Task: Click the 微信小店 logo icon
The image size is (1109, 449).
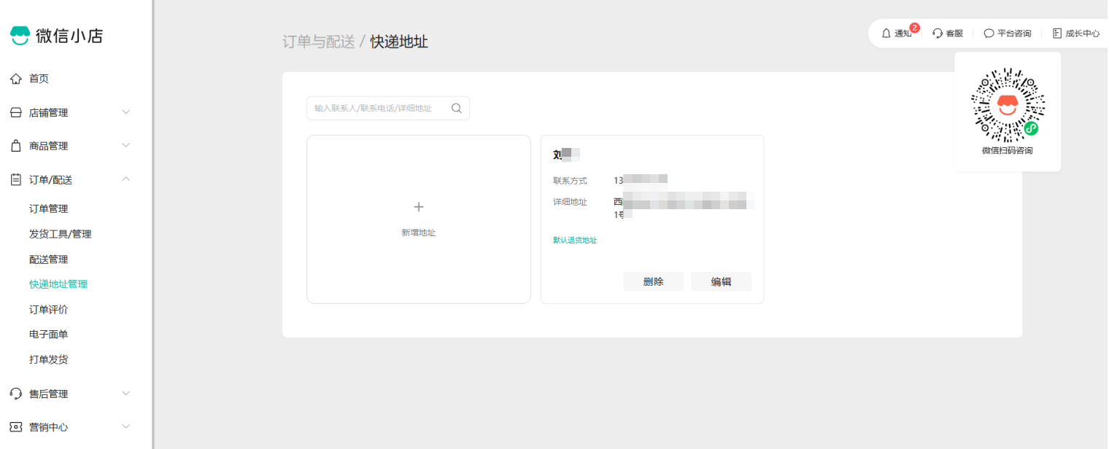Action: 20,36
